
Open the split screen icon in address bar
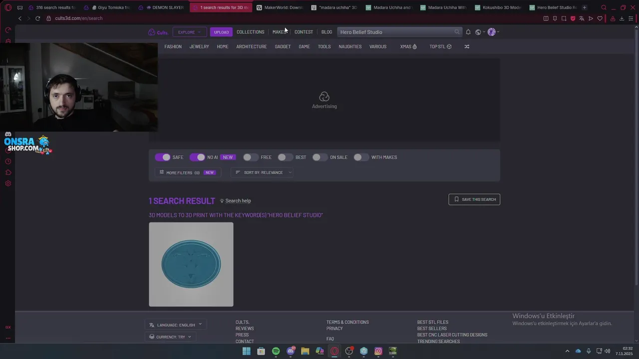[546, 18]
